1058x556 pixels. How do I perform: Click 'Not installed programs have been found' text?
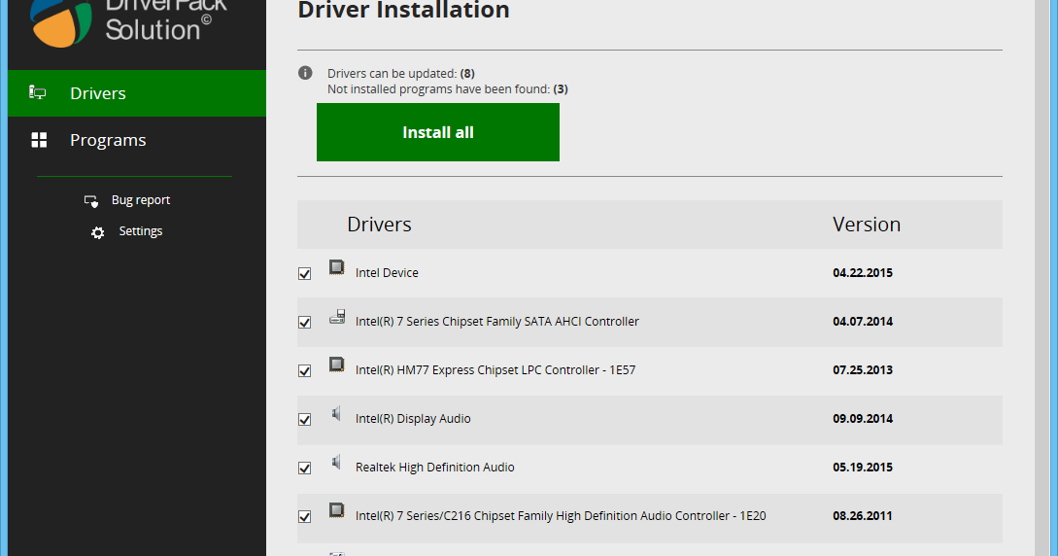pyautogui.click(x=447, y=89)
